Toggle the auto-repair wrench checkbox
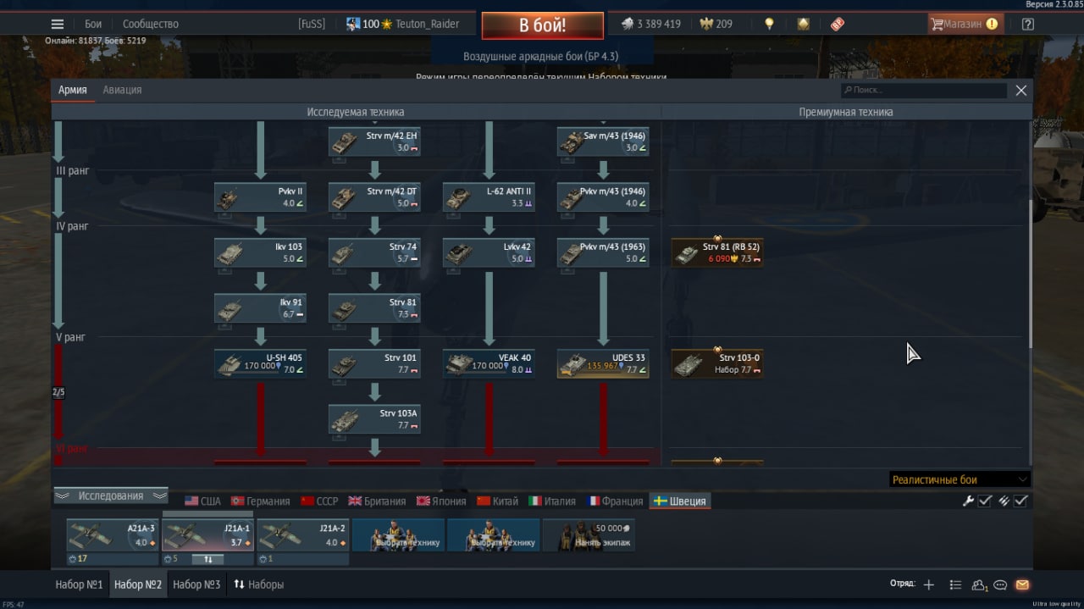The image size is (1084, 609). tap(985, 501)
